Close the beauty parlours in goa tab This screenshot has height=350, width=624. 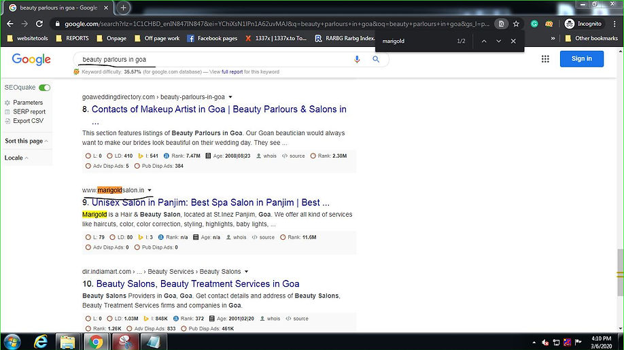(106, 7)
